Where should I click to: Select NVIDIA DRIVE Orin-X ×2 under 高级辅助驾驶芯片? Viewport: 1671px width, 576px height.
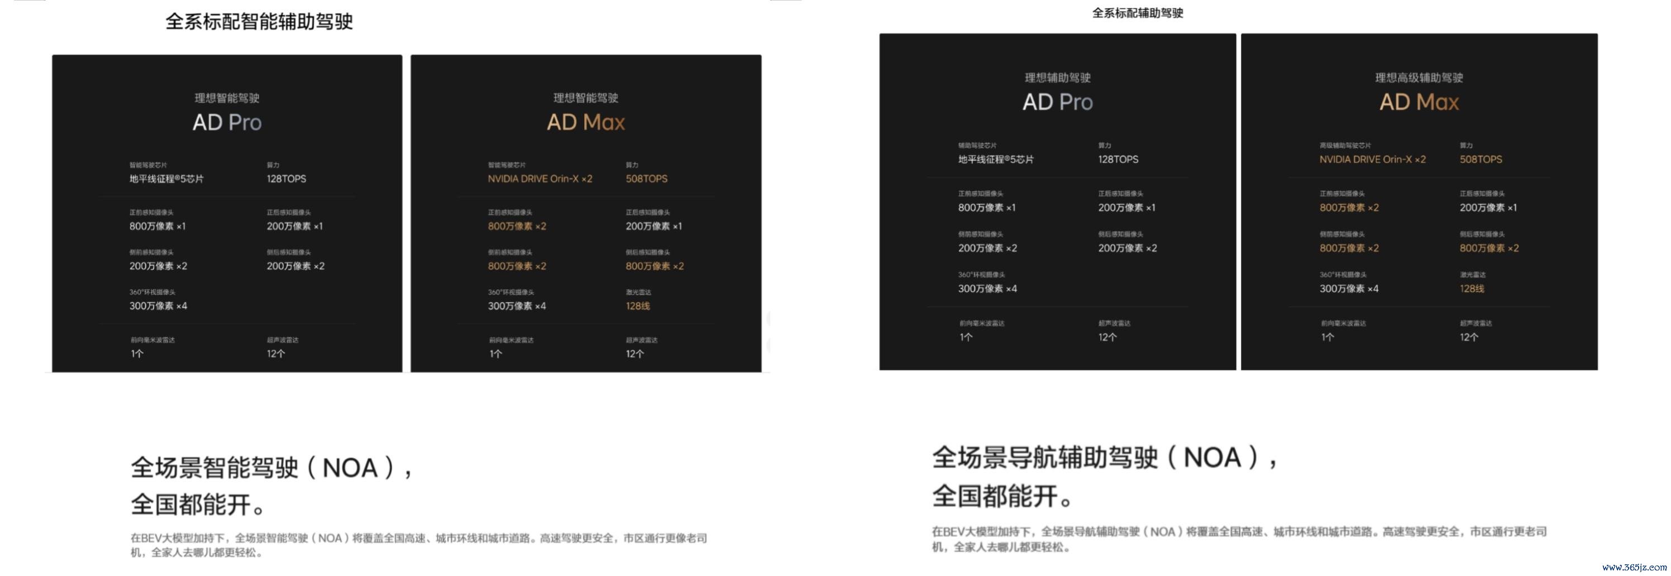click(1372, 160)
